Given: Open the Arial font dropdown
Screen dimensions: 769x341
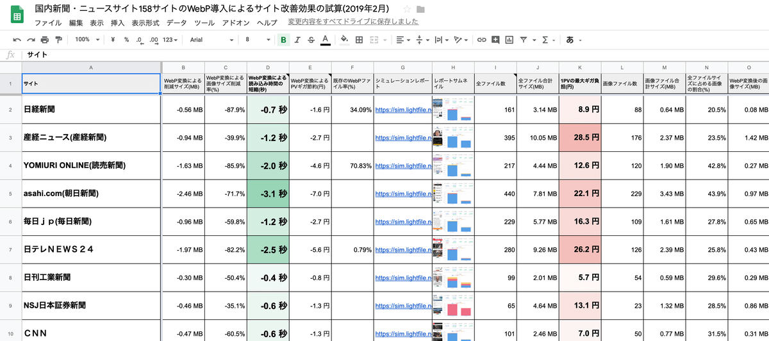Looking at the screenshot, I should pos(211,40).
